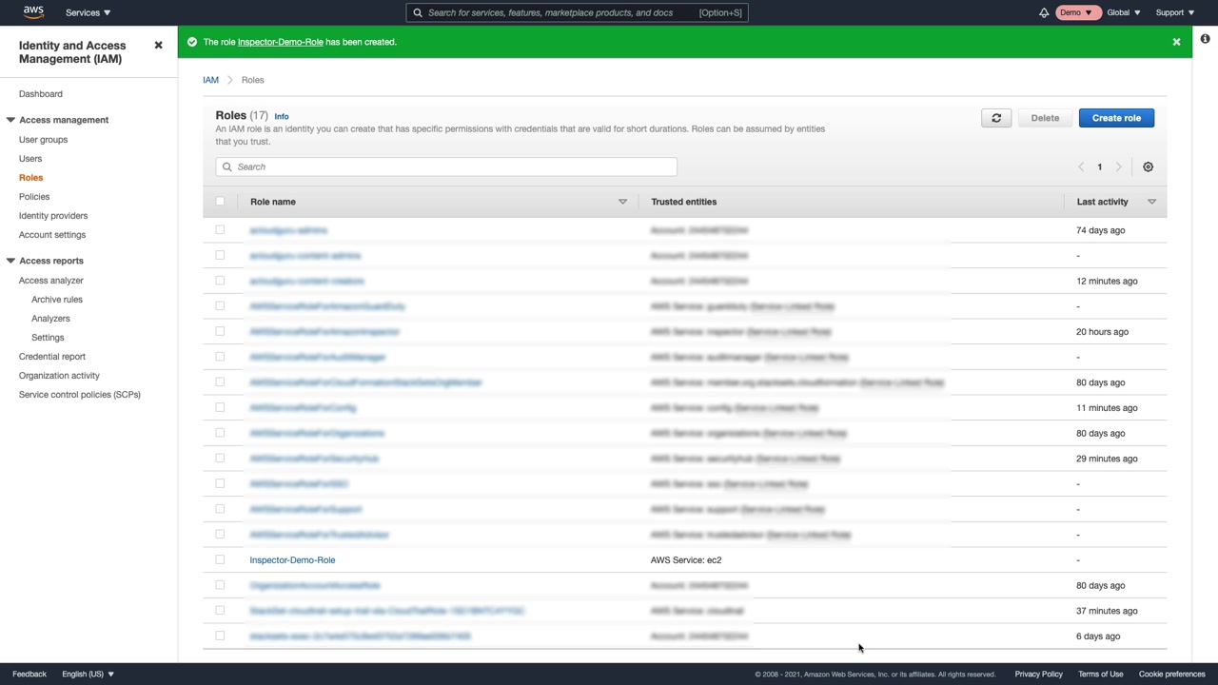
Task: Go to next page of roles
Action: [1118, 166]
